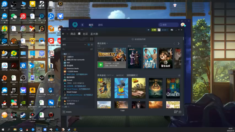The image size is (235, 132).
Task: Click the green play button for Romance XIV
Action: [100, 65]
